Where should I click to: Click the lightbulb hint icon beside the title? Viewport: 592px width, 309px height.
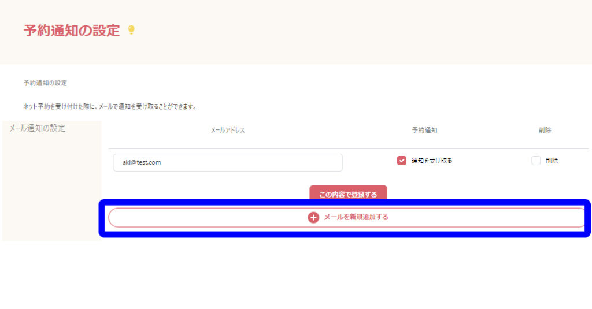(131, 30)
